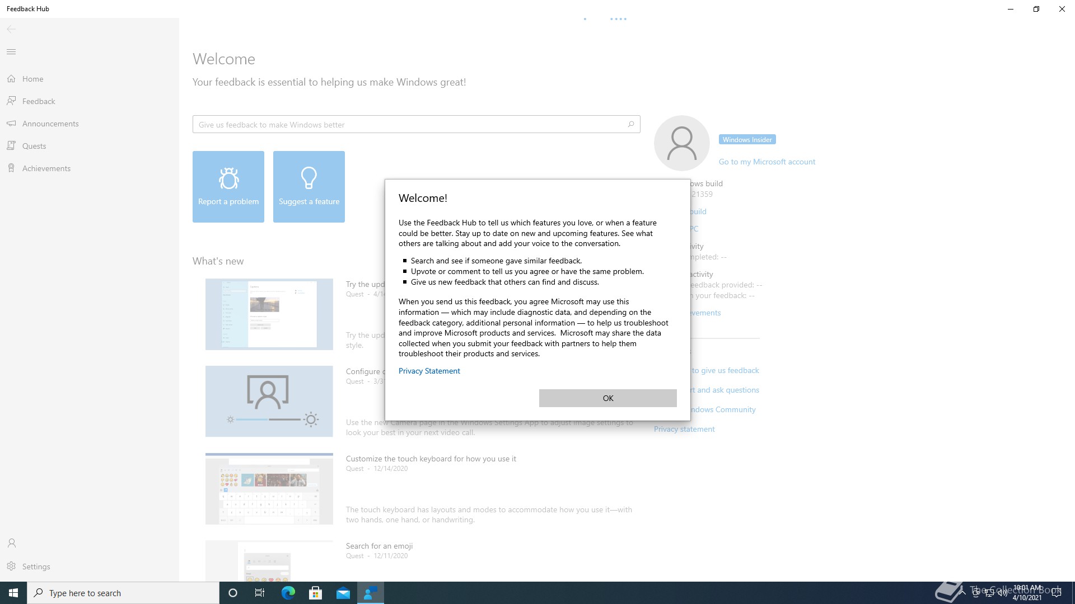Click the Windows Insider badge
This screenshot has width=1075, height=604.
747,140
